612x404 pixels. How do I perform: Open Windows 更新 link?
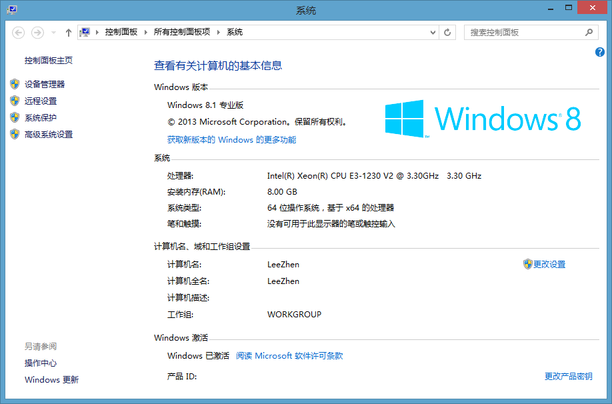pyautogui.click(x=51, y=380)
